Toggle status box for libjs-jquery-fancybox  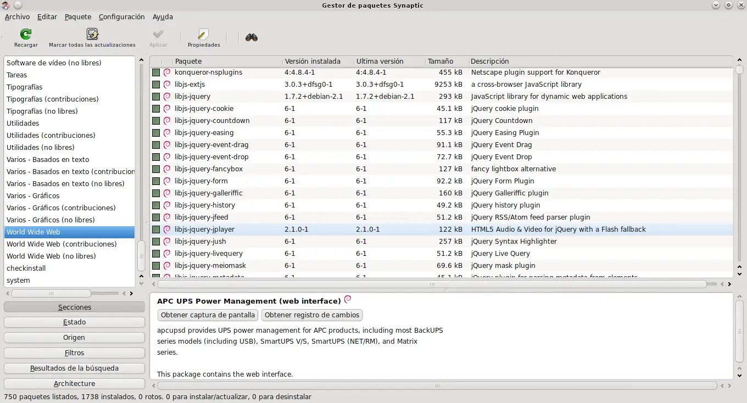coord(156,169)
